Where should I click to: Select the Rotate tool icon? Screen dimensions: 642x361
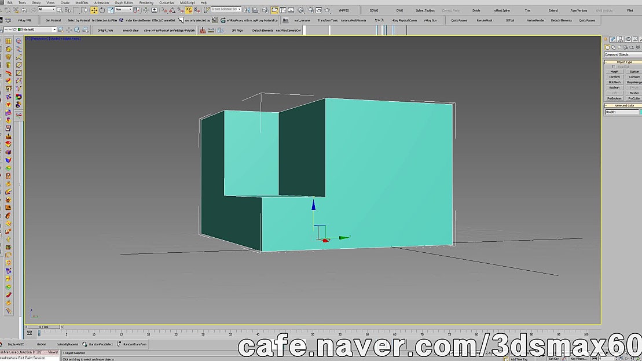pos(102,10)
